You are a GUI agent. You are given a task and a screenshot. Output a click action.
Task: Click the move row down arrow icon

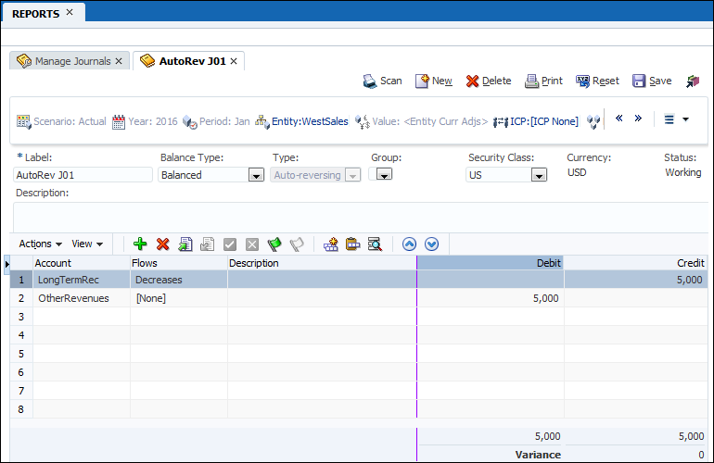coord(431,244)
